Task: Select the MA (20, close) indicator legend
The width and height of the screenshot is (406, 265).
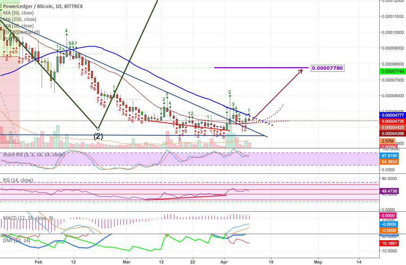Action: [x=18, y=26]
